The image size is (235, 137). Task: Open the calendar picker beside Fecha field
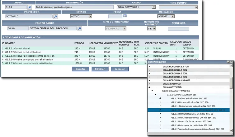click(125, 16)
